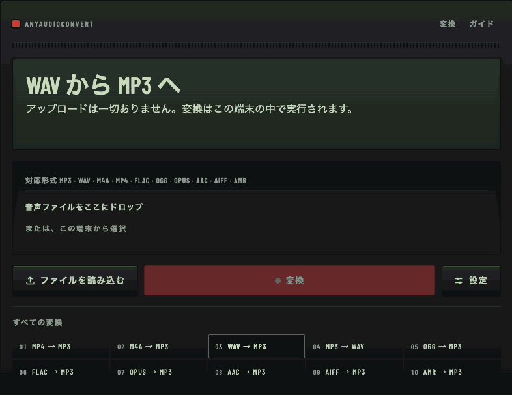Select the 02 M4A → MP3 conversion
The width and height of the screenshot is (512, 395).
159,347
